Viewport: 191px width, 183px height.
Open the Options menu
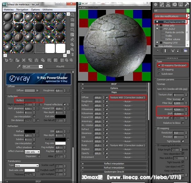pos(35,10)
